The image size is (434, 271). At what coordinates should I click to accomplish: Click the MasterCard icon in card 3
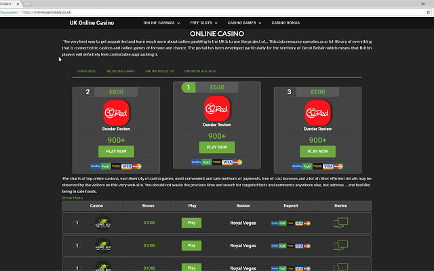(338, 166)
